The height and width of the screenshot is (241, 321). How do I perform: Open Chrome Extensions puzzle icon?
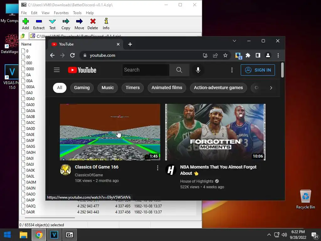[x=248, y=55]
